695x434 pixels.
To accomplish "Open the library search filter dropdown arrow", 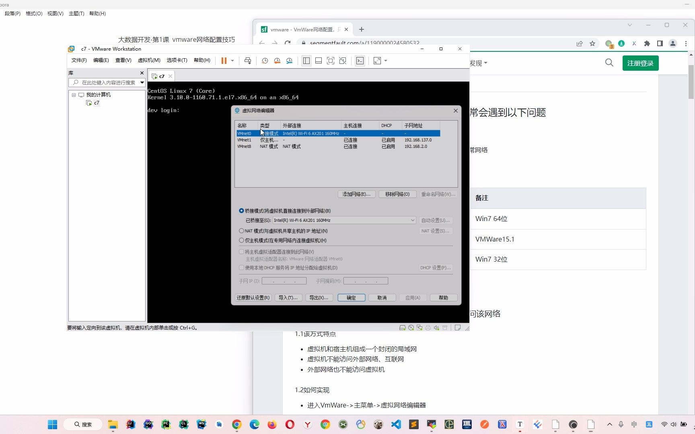I will [142, 82].
